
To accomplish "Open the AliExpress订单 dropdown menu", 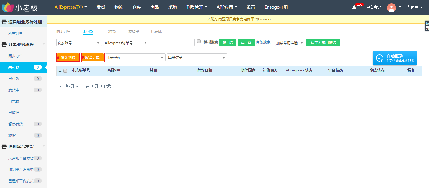I will 71,7.
